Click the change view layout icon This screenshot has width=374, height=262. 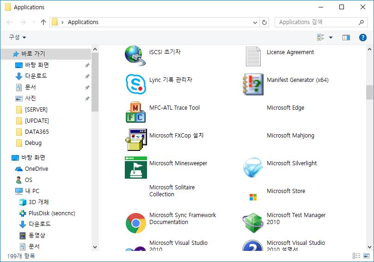(320, 37)
